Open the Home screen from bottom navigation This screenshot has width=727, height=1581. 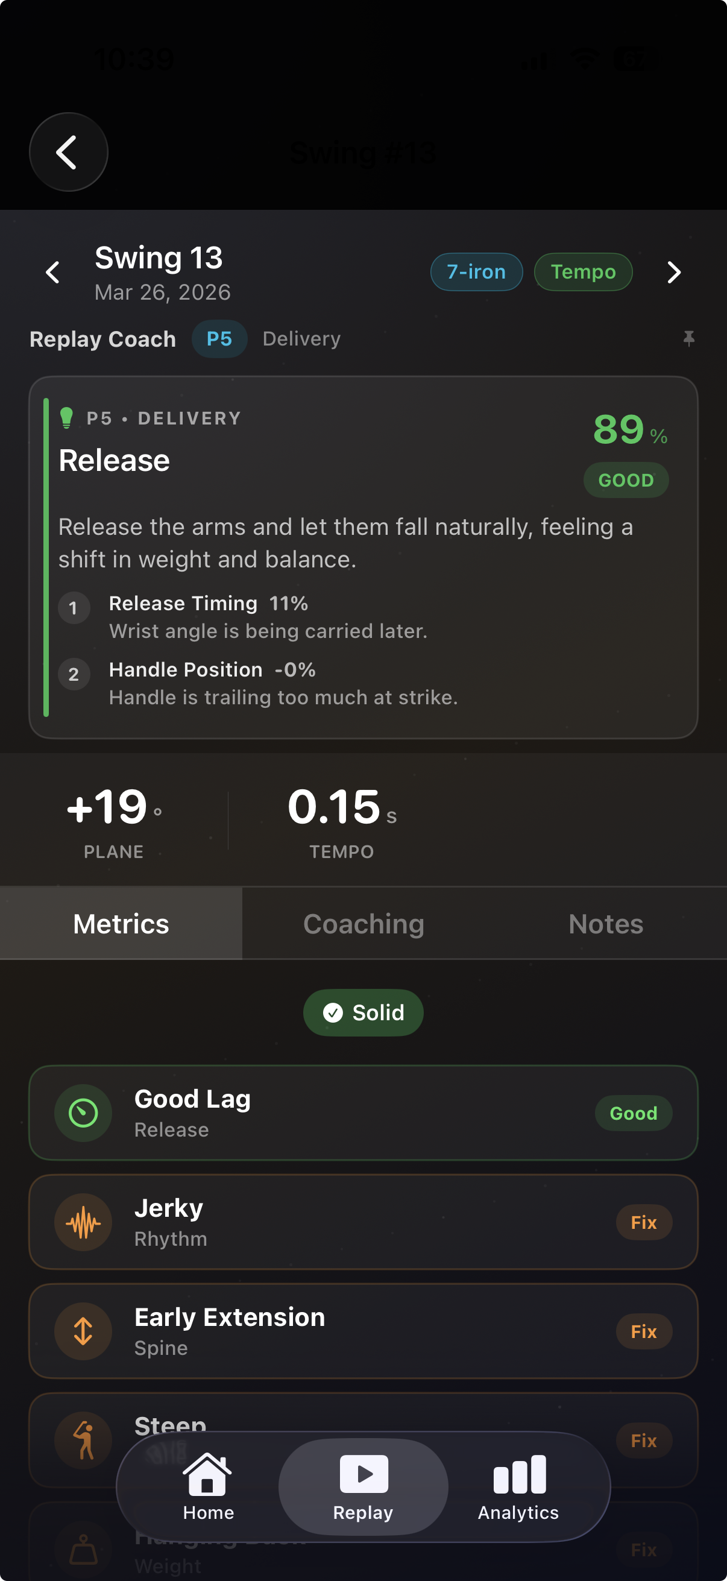tap(207, 1487)
